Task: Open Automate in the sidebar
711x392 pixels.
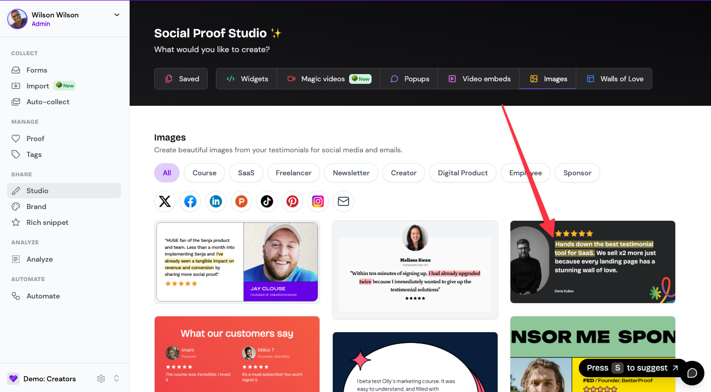Action: (x=64, y=296)
